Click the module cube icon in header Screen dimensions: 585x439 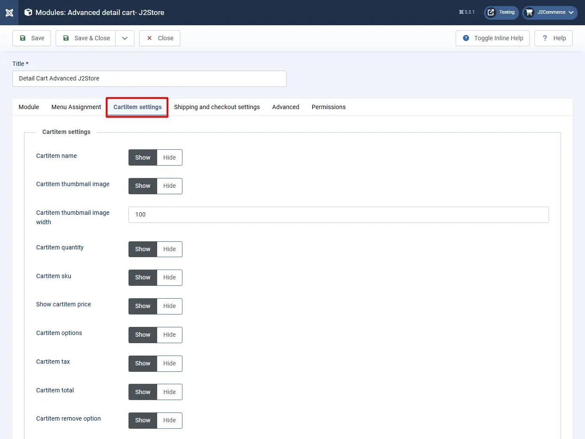[28, 12]
